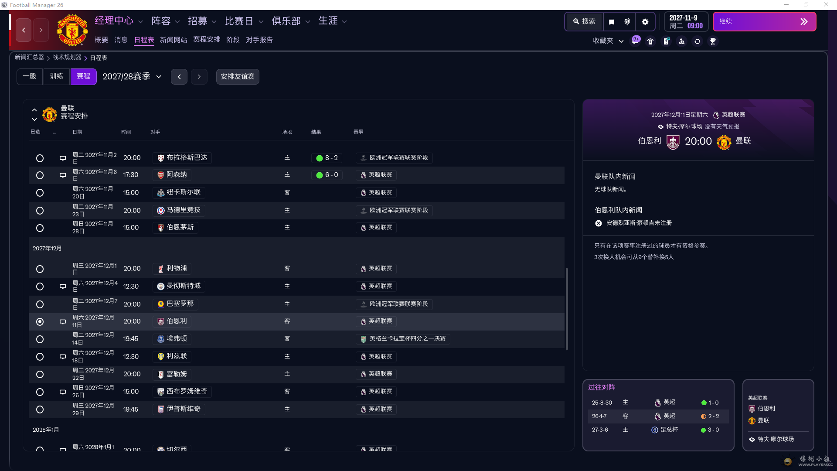This screenshot has height=471, width=837.
Task: Open the settings gear icon
Action: pos(646,21)
